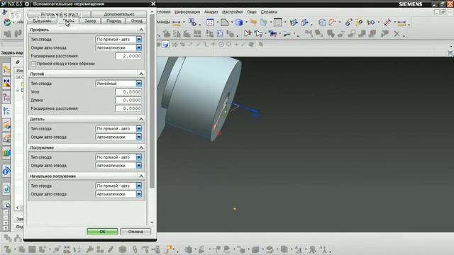Open the web browser icon in left sidebar
Image resolution: width=454 pixels, height=255 pixels.
point(6,171)
